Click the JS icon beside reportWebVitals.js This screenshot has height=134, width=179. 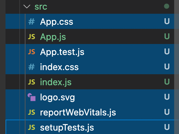coord(32,112)
